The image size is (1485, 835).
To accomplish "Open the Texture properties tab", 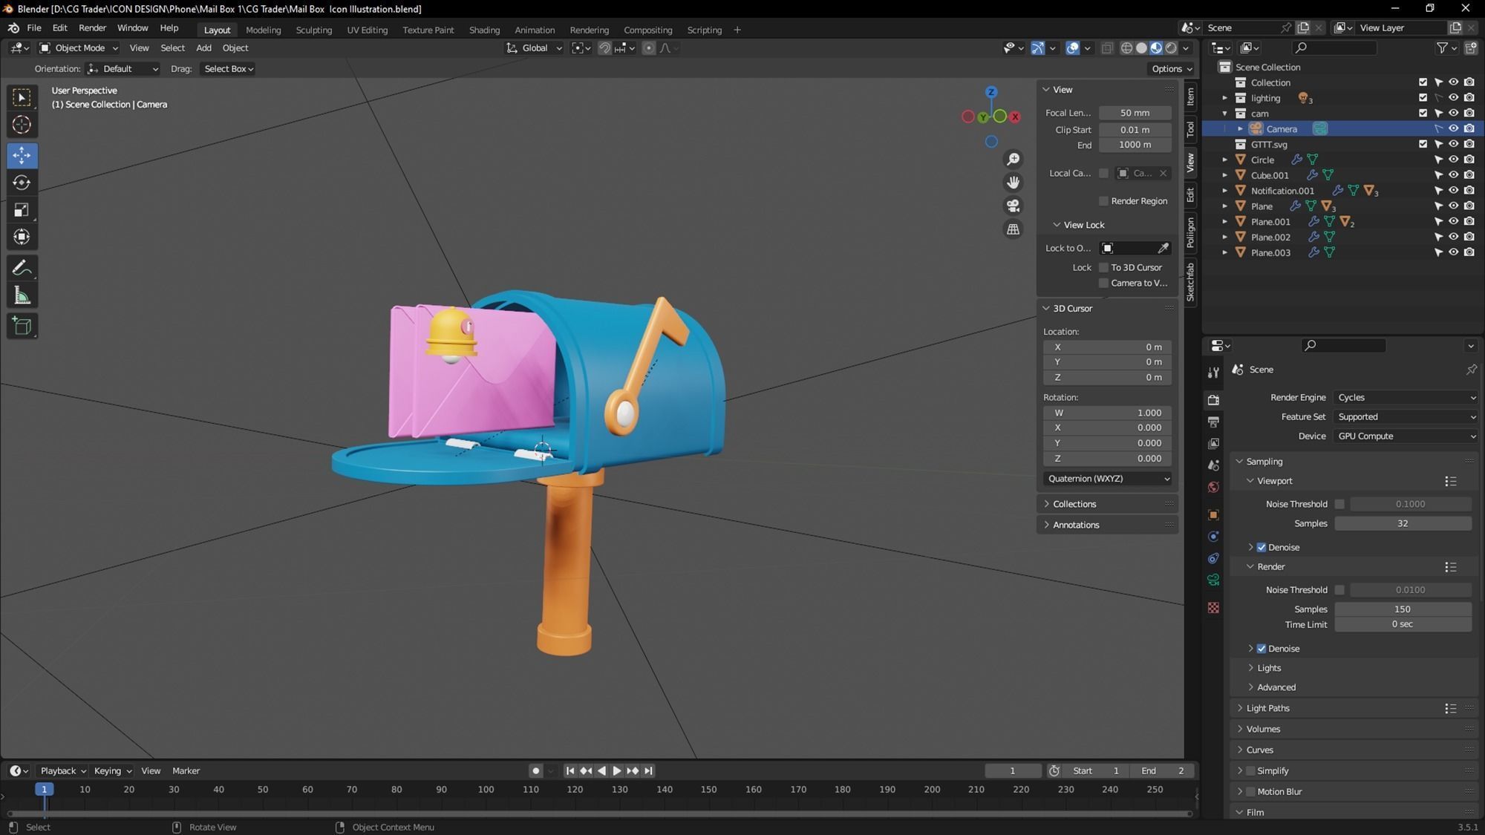I will pos(1213,608).
